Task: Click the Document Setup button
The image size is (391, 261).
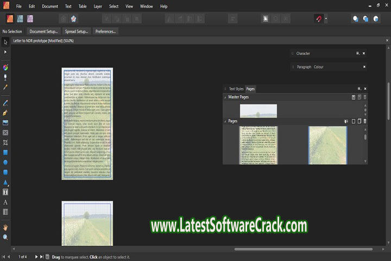Action: point(43,32)
